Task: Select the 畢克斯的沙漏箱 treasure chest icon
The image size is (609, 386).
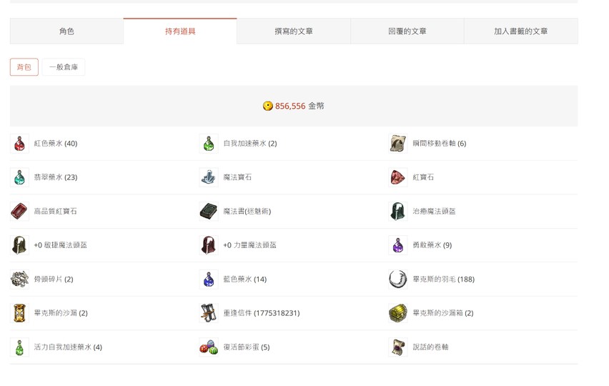Action: coord(397,313)
